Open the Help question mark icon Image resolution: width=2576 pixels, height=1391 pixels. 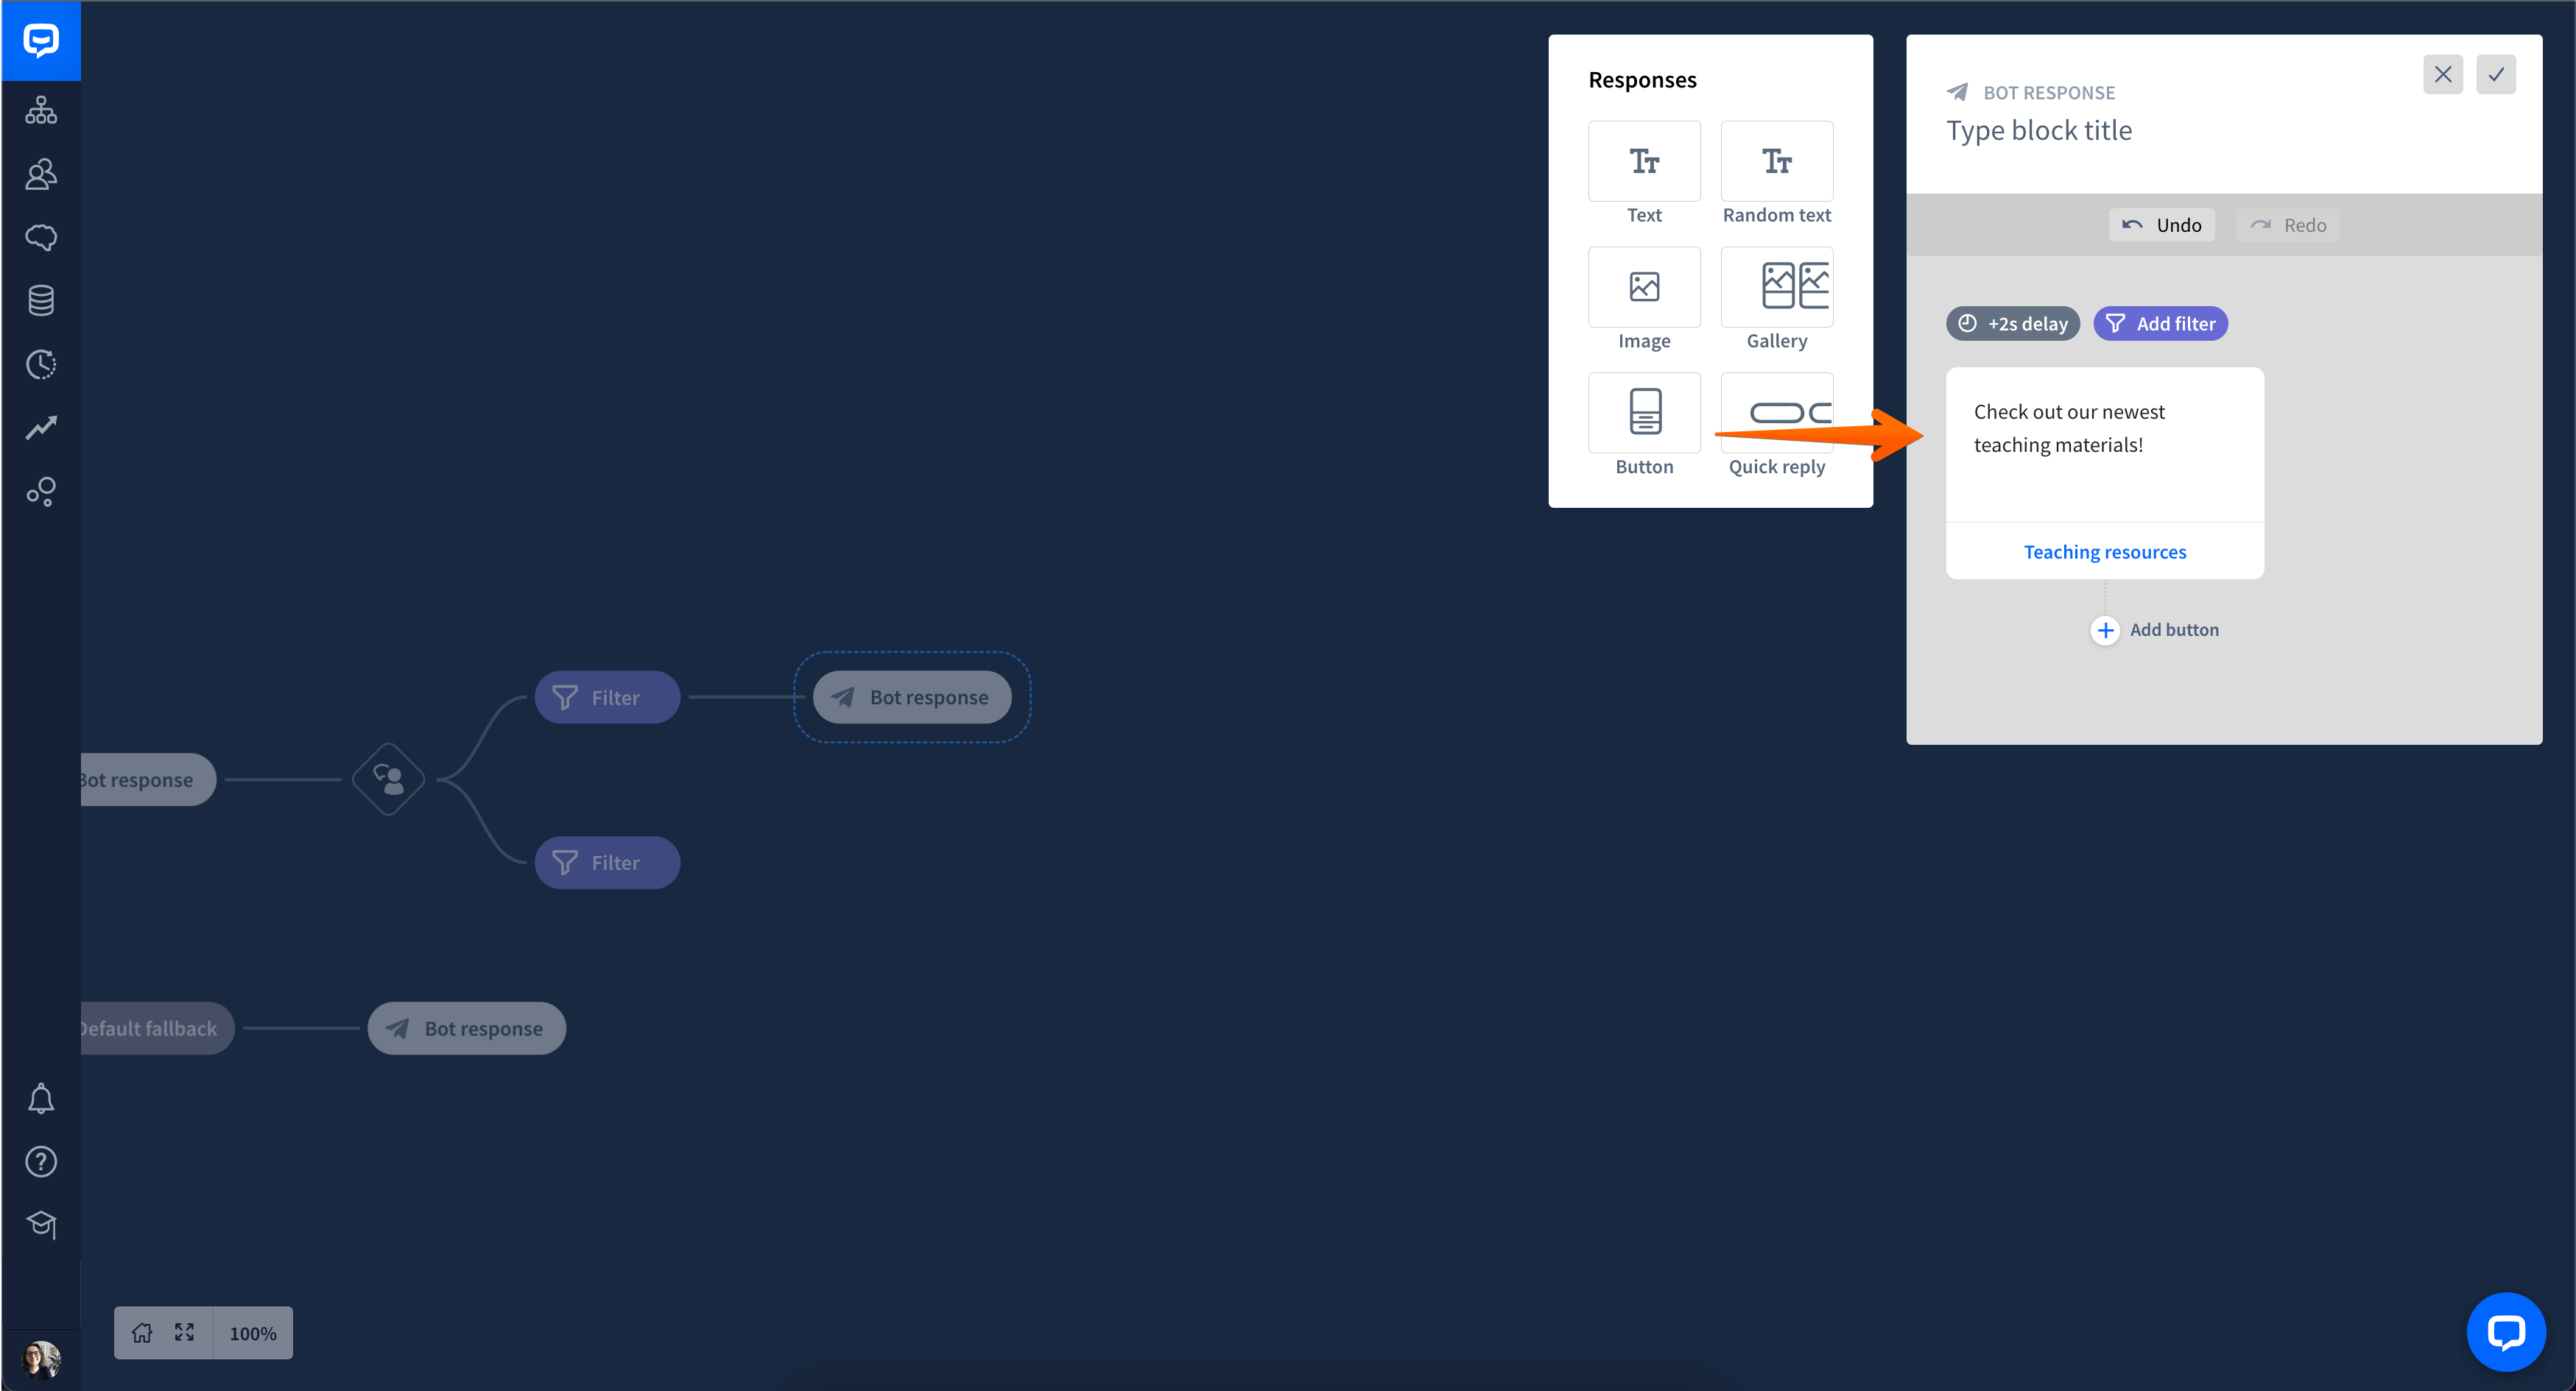41,1161
